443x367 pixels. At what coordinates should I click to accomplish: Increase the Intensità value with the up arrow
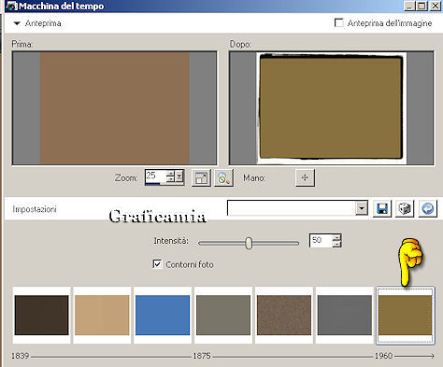pyautogui.click(x=336, y=238)
